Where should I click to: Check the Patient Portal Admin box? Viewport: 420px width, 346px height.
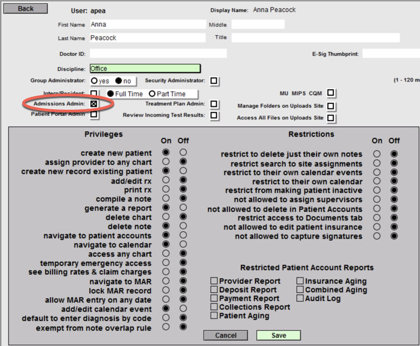94,114
